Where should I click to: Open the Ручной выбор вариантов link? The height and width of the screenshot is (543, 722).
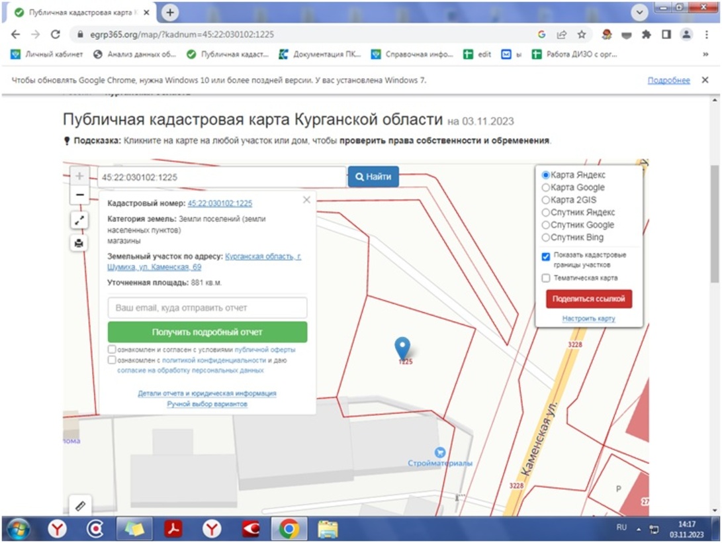pos(207,404)
